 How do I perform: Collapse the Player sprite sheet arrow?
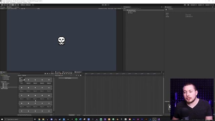pyautogui.click(x=24, y=80)
